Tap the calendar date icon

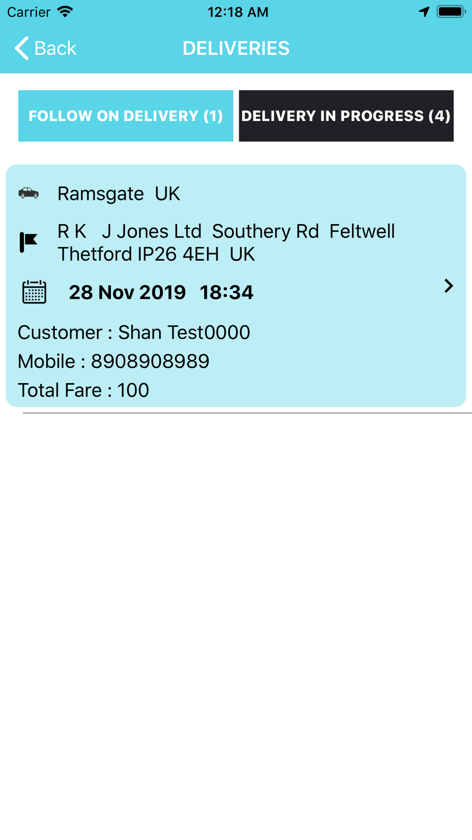point(34,292)
